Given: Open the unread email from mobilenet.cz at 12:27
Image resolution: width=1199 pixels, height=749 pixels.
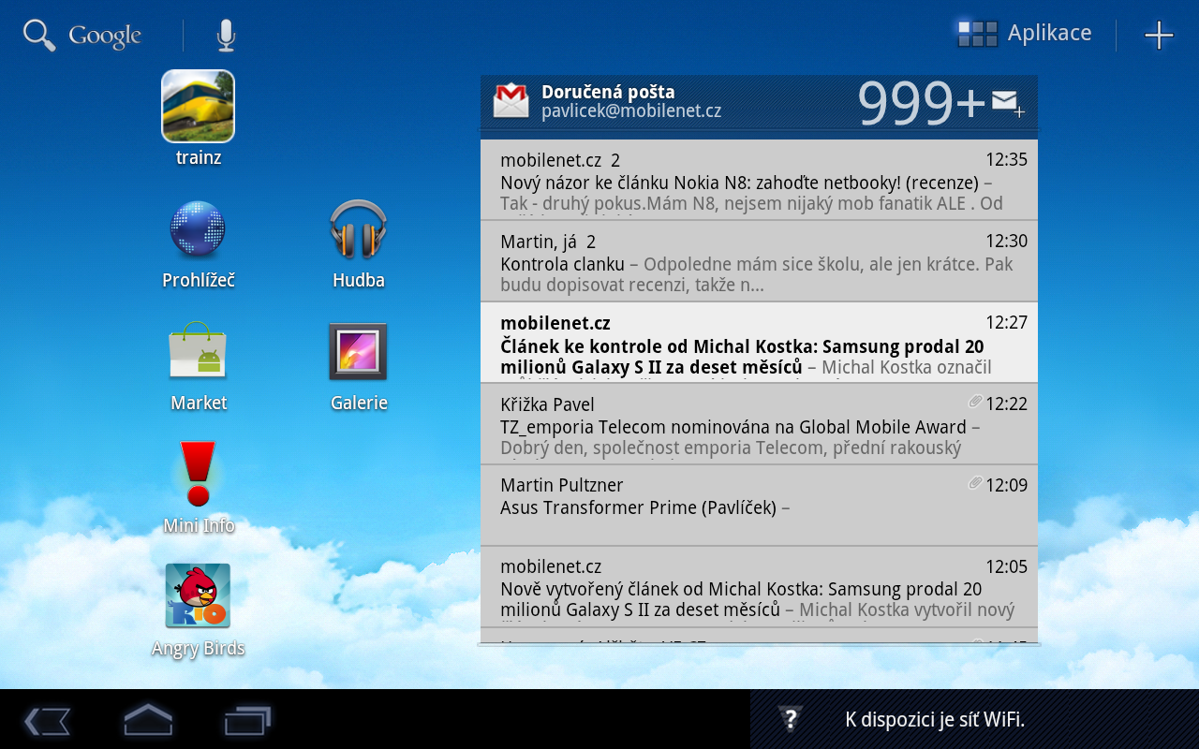Looking at the screenshot, I should (759, 345).
